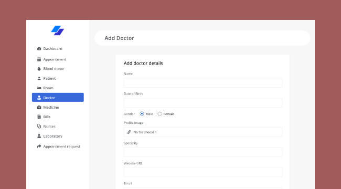Click the Date of Birth input field
This screenshot has height=189, width=341.
(203, 103)
